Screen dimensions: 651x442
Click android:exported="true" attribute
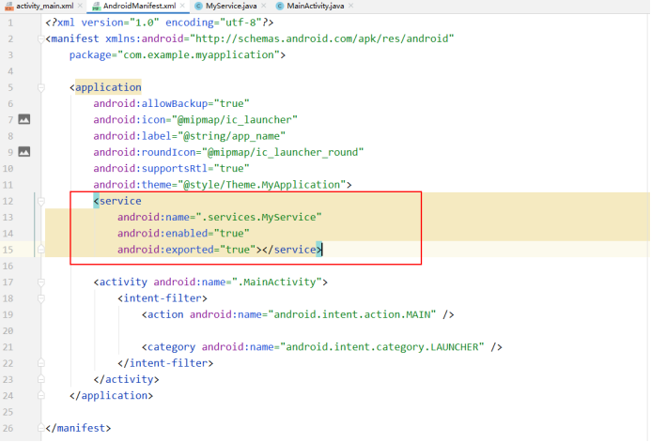pos(186,250)
